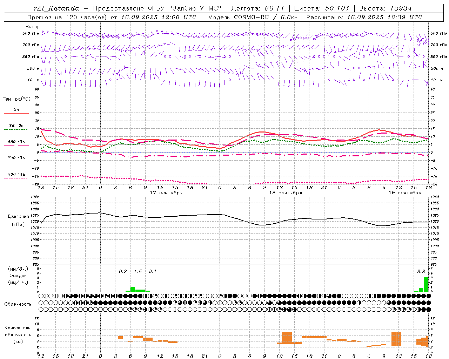Click the date label 19 сентября
Screen dimensions: 449x359
(405, 193)
